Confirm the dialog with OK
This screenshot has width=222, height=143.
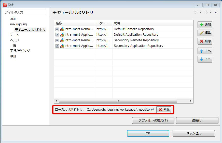click(148, 133)
